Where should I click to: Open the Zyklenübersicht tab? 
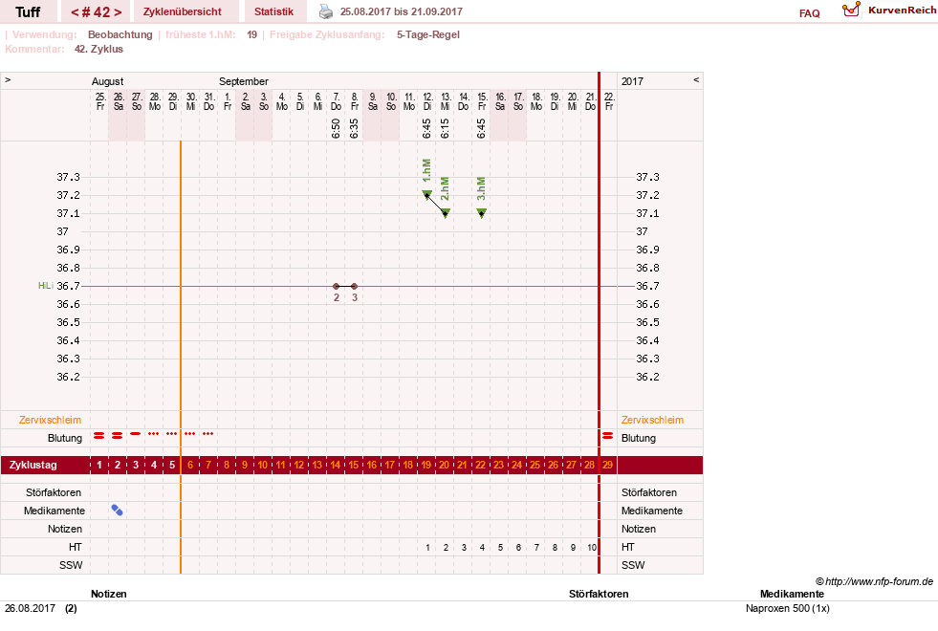tap(183, 11)
